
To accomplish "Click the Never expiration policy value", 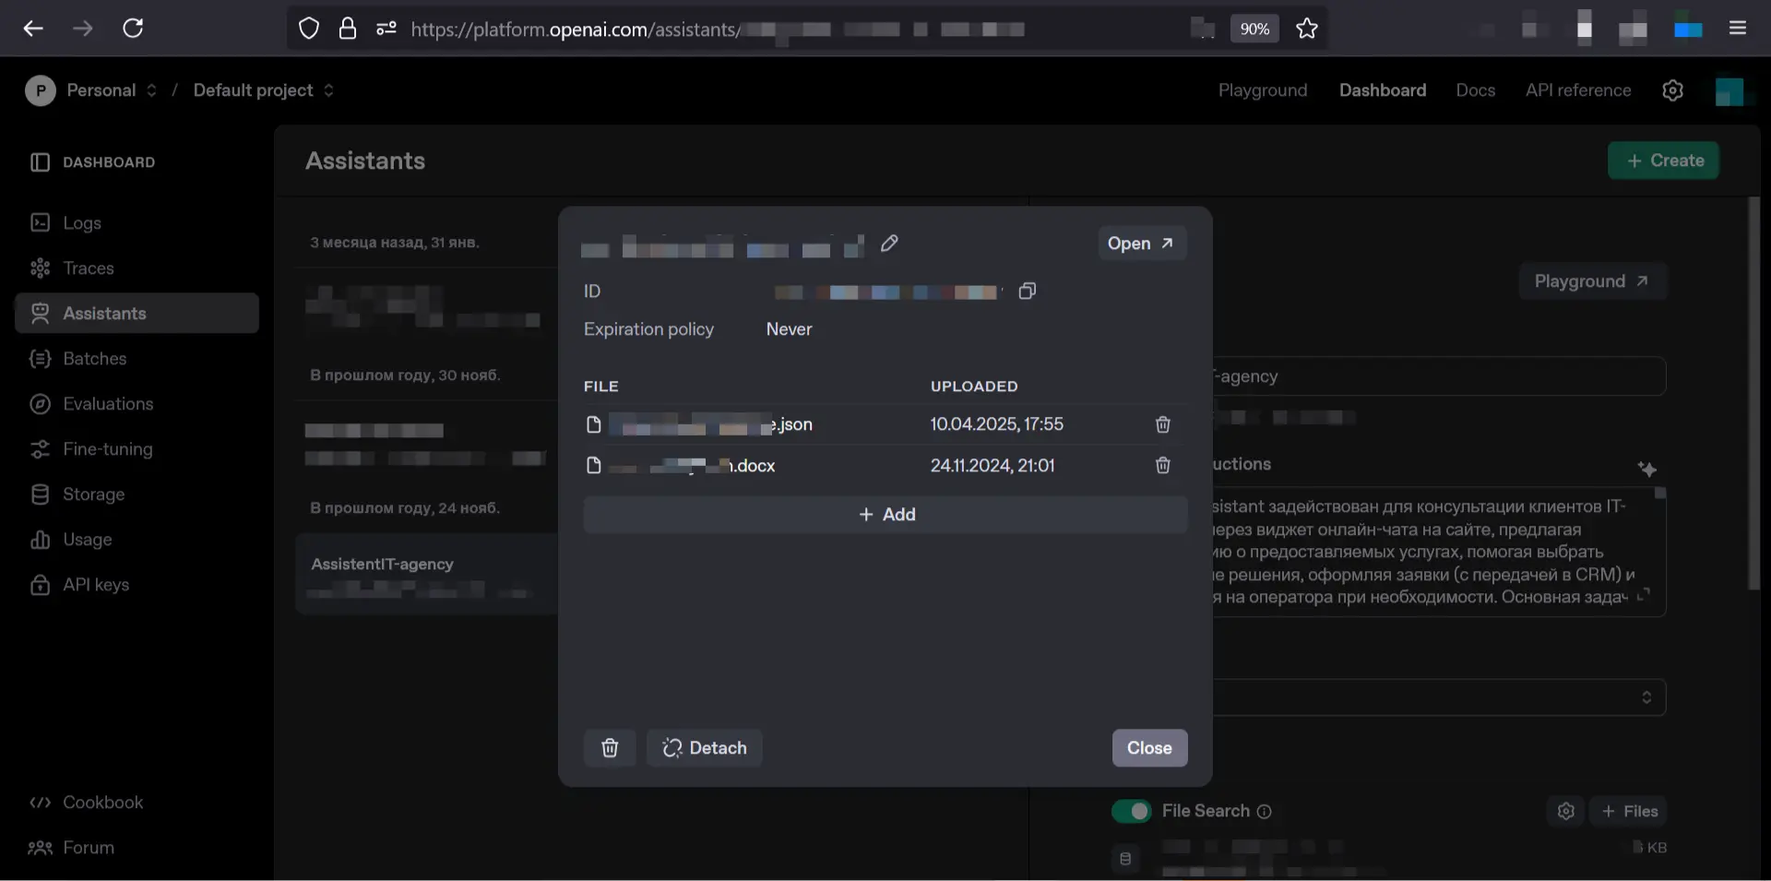I will coord(789,329).
